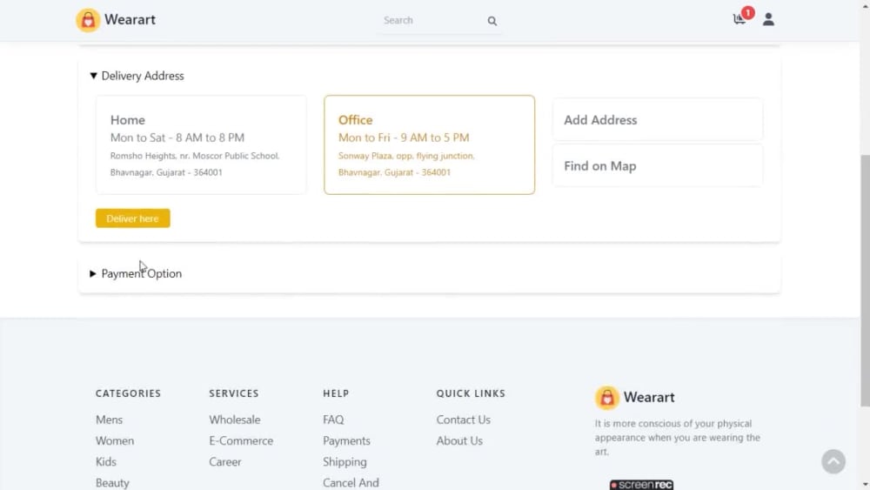
Task: Click the 'Mon to Fri - 9 AM to 5 PM' text
Action: coord(404,138)
